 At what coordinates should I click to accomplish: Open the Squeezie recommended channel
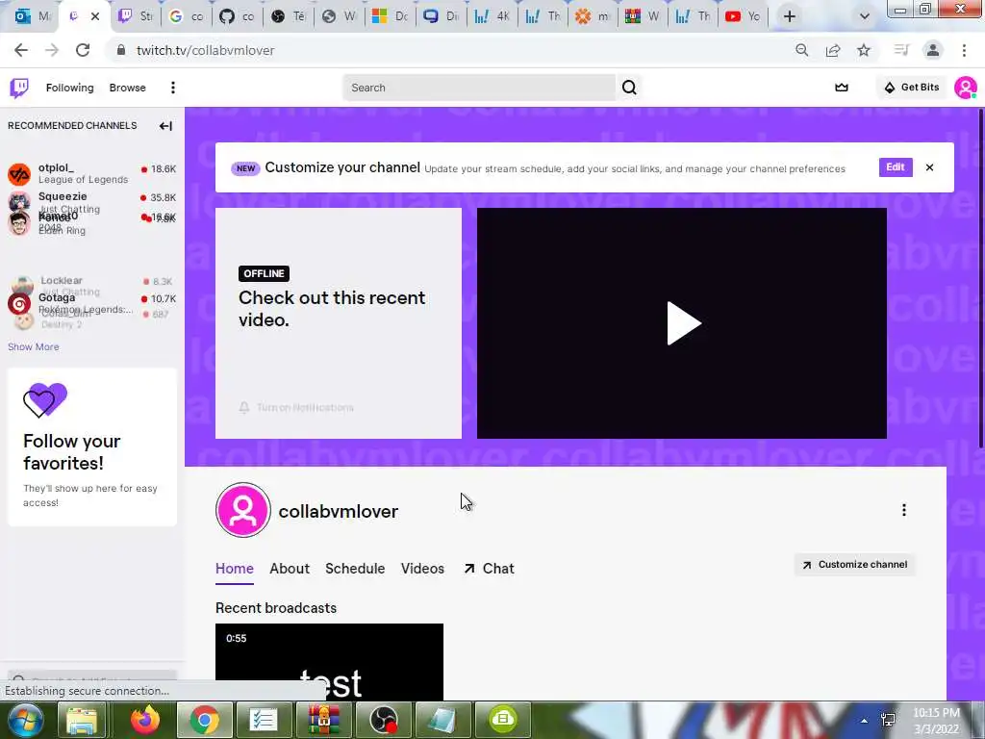[91, 202]
